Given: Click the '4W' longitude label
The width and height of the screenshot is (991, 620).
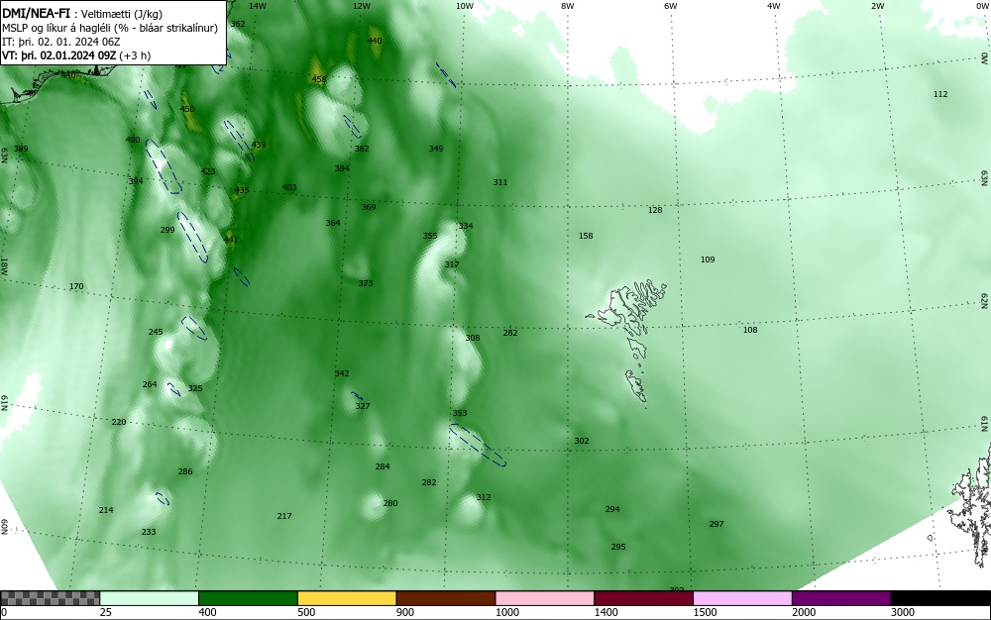Looking at the screenshot, I should pos(774,6).
